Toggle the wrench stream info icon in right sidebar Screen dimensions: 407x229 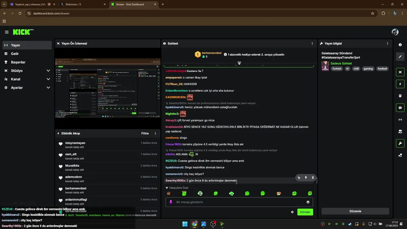400,143
